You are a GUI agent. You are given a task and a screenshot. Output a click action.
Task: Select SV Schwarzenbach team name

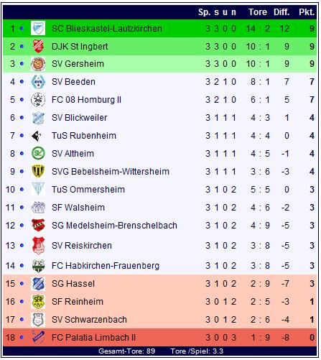(89, 320)
